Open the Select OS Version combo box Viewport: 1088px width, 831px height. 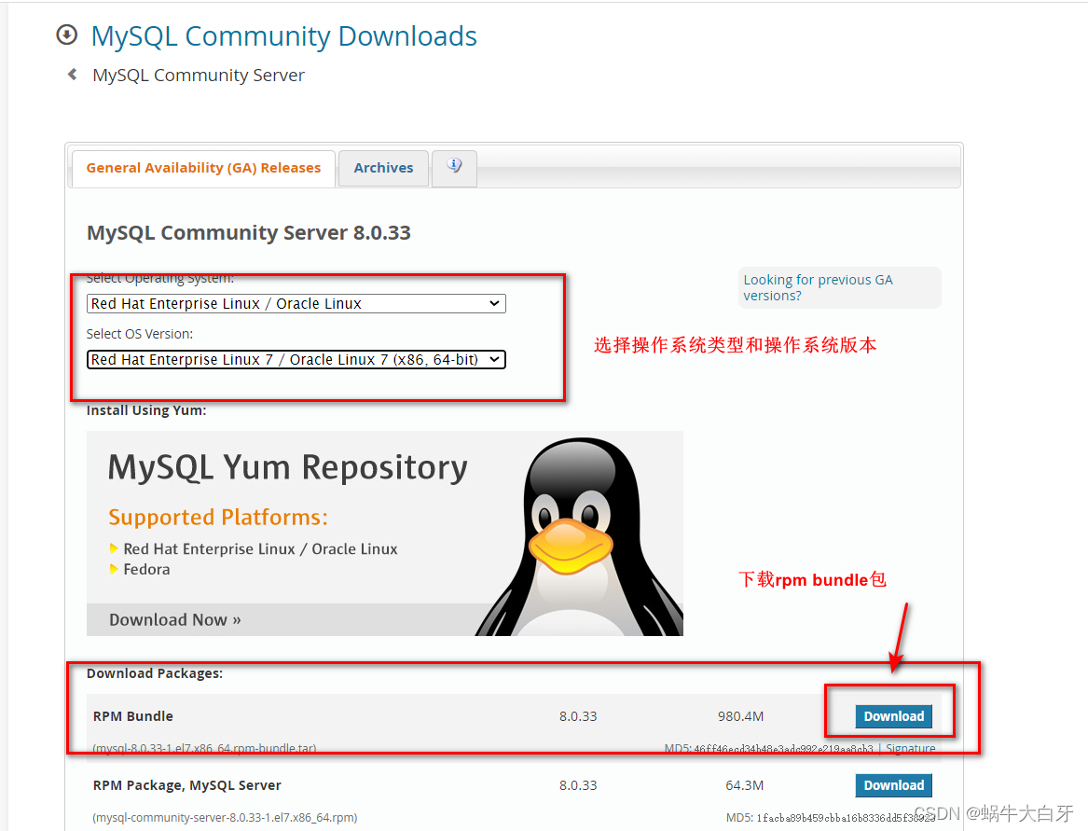pyautogui.click(x=296, y=359)
